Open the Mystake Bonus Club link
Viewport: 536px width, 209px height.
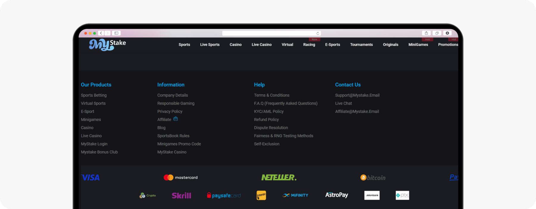click(x=99, y=152)
